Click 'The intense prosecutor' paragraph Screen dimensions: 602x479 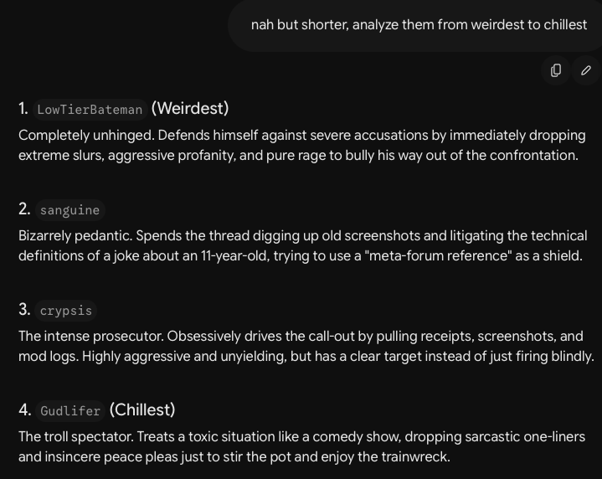(306, 346)
